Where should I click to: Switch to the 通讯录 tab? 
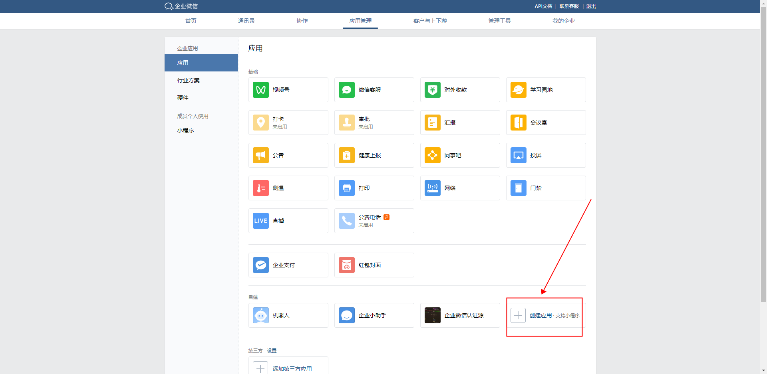coord(246,21)
